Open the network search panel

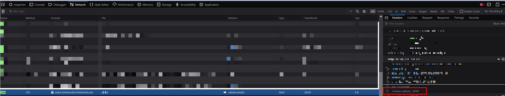[357, 11]
